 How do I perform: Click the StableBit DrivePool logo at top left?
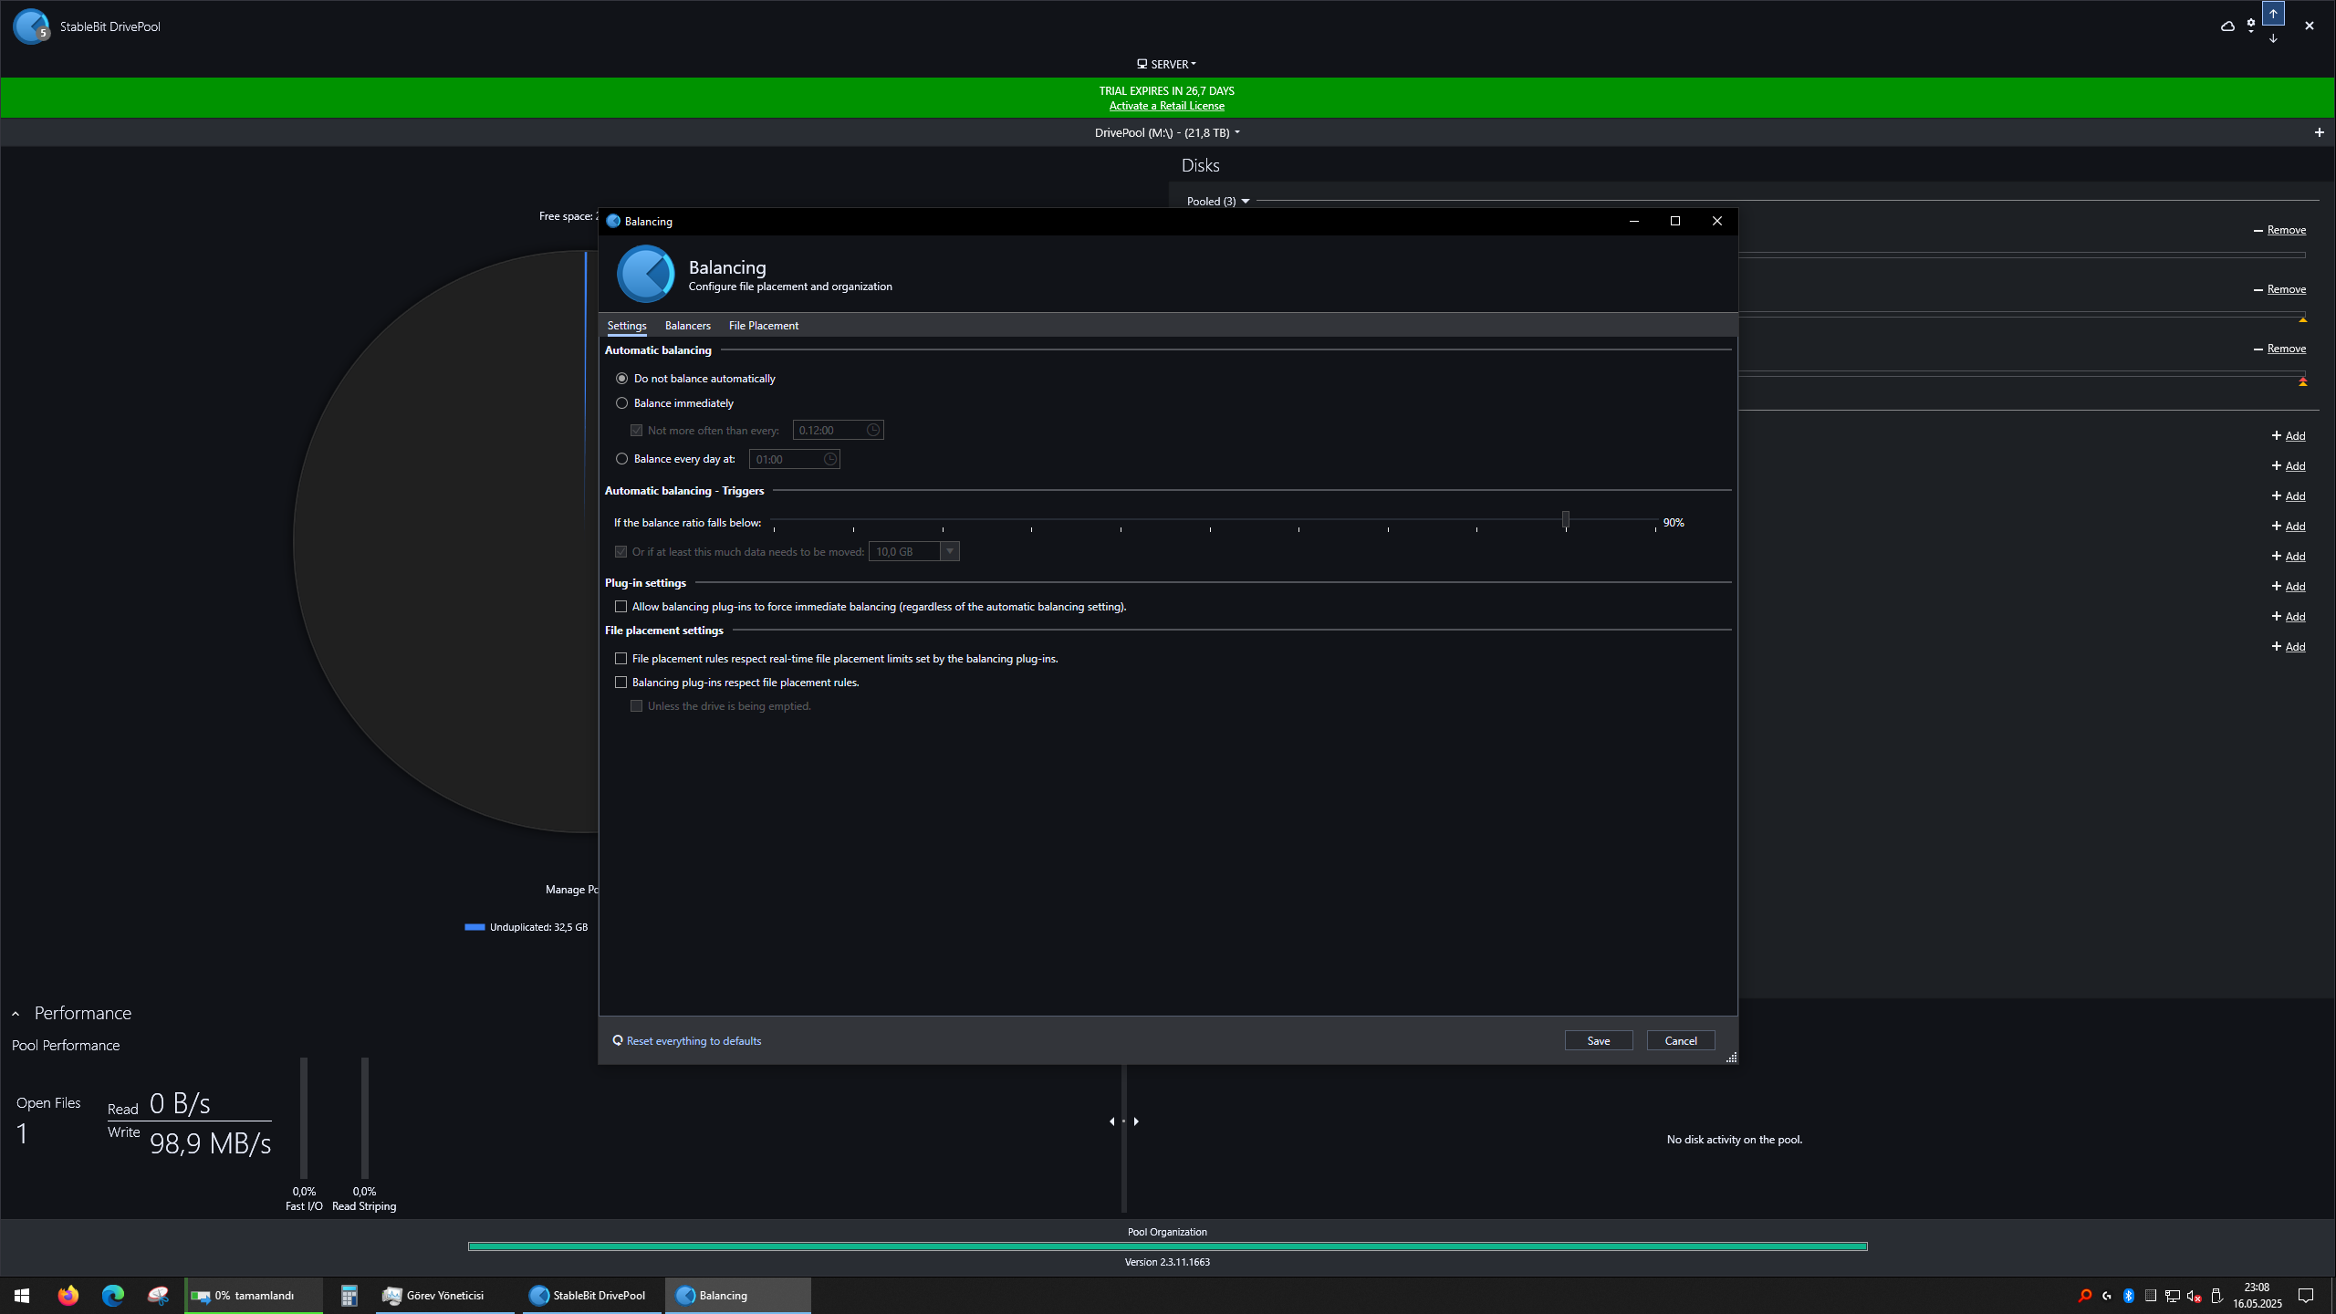pos(31,26)
